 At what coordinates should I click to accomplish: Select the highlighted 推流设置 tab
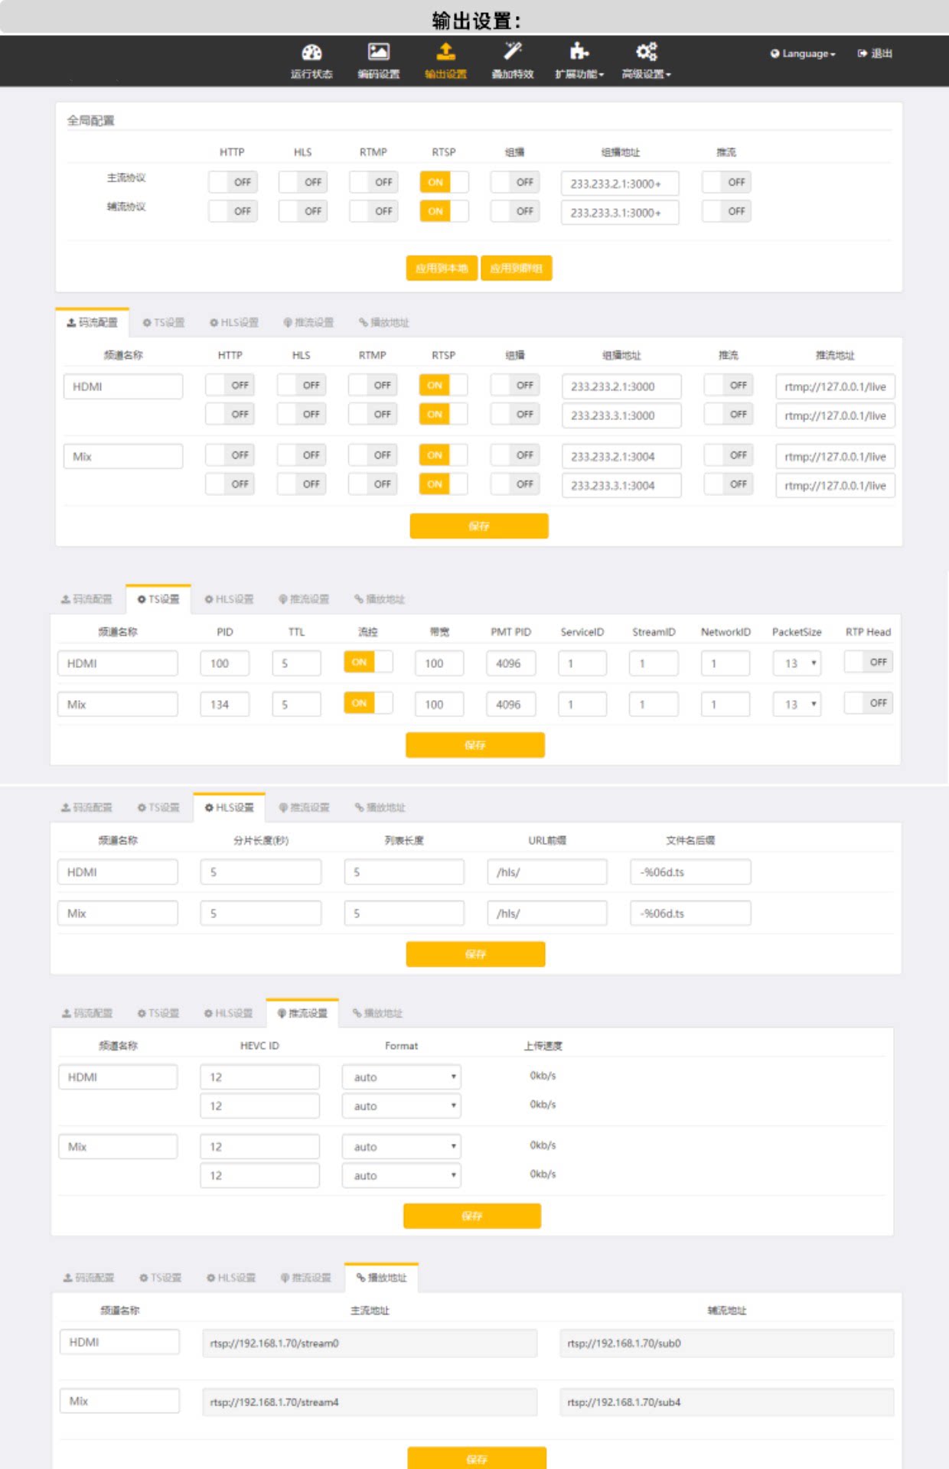(302, 1014)
